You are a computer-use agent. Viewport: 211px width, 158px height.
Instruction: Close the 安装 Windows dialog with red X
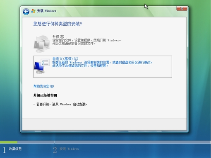coord(182,8)
